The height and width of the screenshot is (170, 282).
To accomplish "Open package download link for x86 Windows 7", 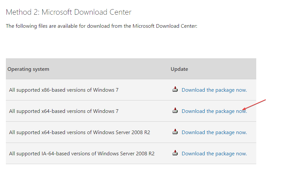I will [x=214, y=90].
